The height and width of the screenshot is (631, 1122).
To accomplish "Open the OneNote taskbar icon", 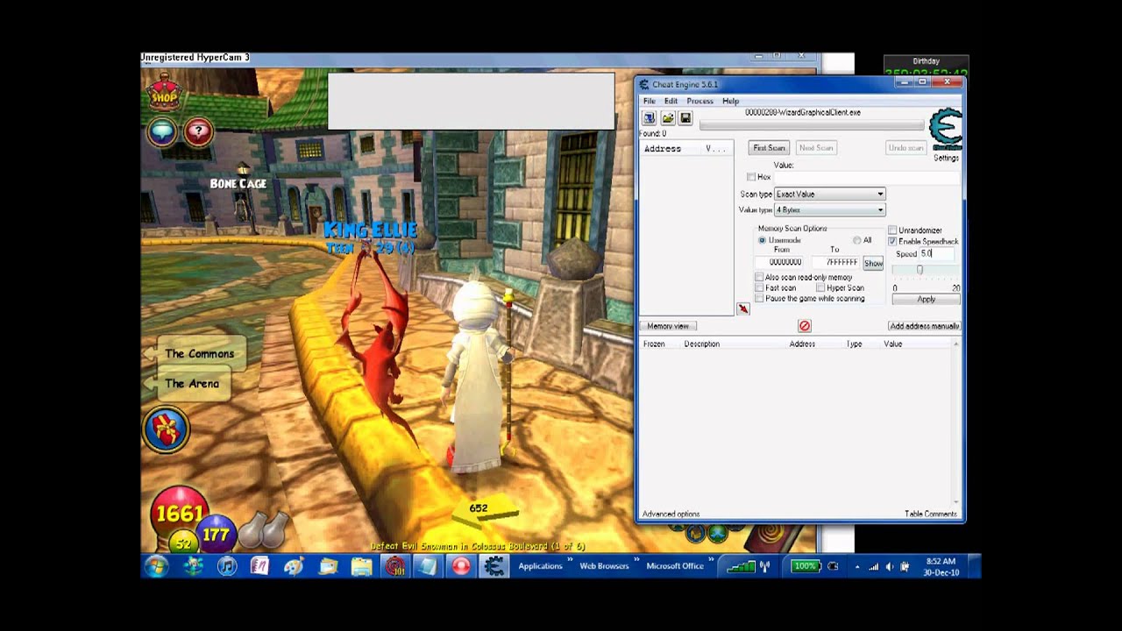I will 260,566.
